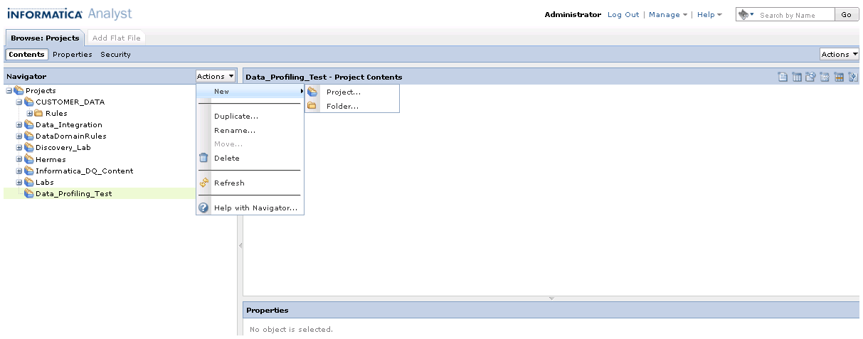Click the table with checkmark toolbar icon
Viewport: 863px width, 339px height.
pos(825,77)
